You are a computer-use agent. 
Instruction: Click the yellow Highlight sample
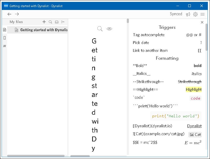[x=194, y=90]
